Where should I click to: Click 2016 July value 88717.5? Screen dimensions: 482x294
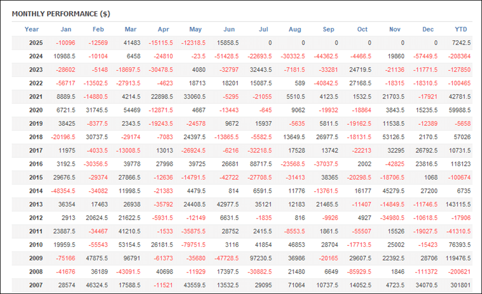coord(261,164)
